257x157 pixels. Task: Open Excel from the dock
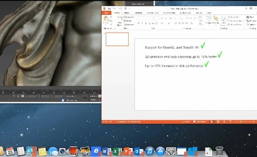click(x=117, y=151)
